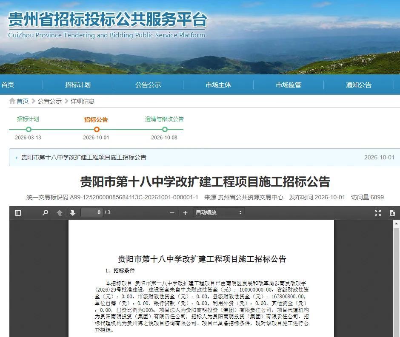Open the PDF search magnifier
This screenshot has width=400, height=337.
click(x=46, y=212)
